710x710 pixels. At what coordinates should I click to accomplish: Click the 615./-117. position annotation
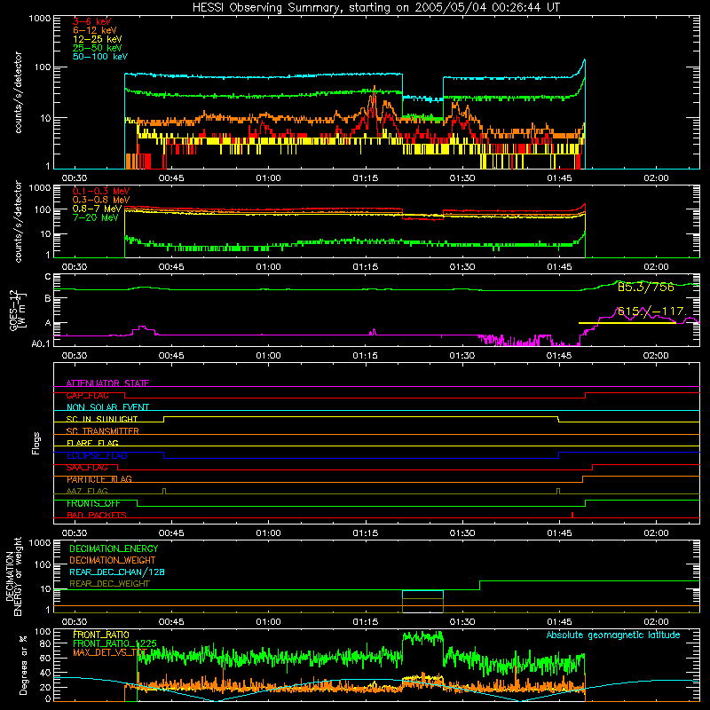(652, 312)
